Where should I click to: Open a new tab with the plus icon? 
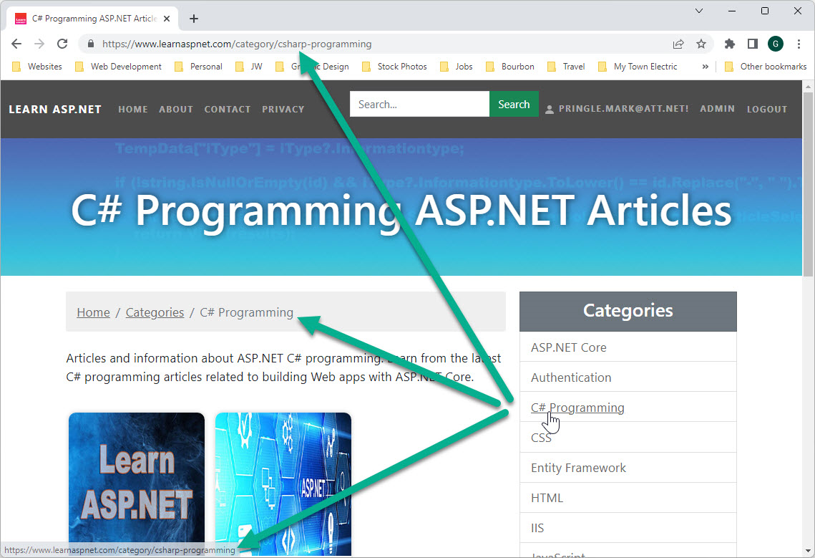194,19
